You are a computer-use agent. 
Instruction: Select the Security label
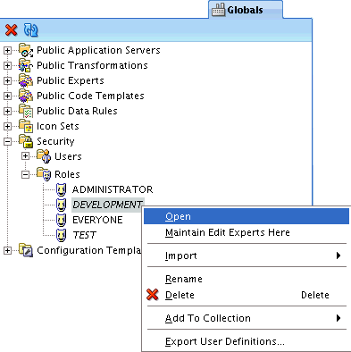point(55,141)
